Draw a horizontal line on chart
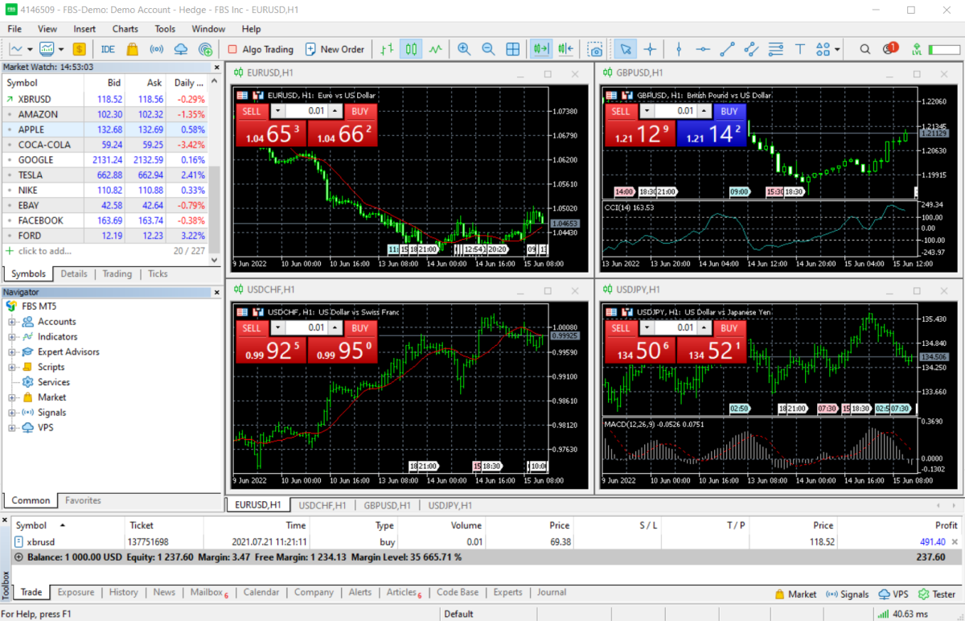 click(703, 49)
